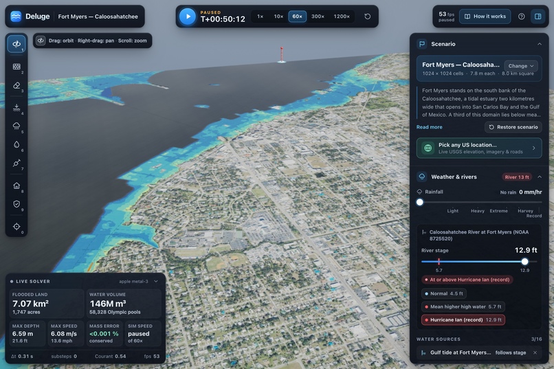Open the Pick any US location chevron
Viewport: 554px width, 369px height.
coord(534,148)
